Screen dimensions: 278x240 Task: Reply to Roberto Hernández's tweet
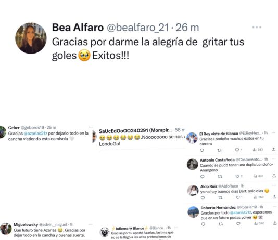(x=203, y=224)
